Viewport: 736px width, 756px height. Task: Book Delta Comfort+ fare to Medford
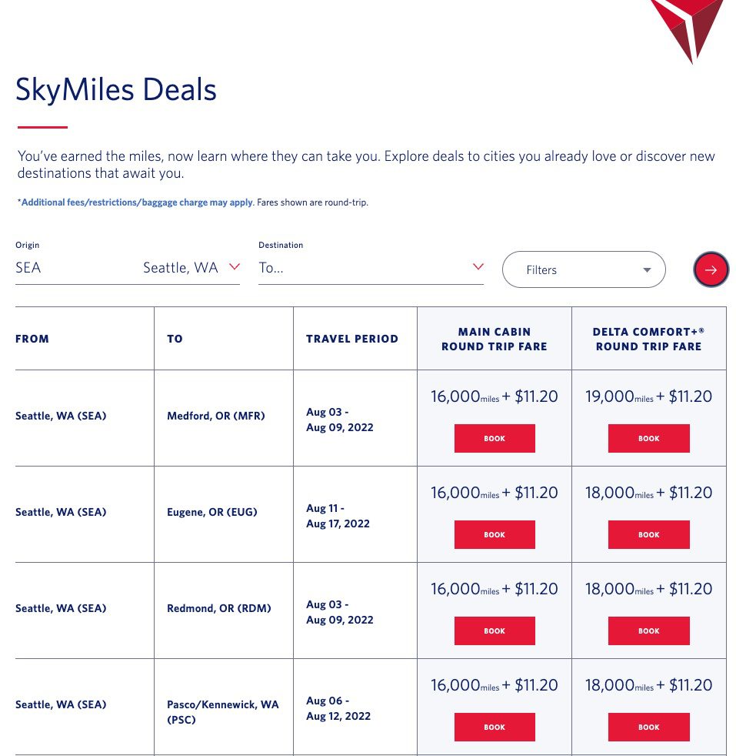648,438
